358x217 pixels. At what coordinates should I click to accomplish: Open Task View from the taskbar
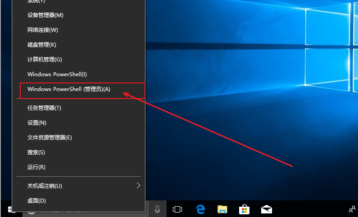tap(177, 209)
